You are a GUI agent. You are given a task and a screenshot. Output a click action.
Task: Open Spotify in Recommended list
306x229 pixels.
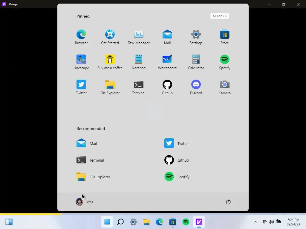177,177
